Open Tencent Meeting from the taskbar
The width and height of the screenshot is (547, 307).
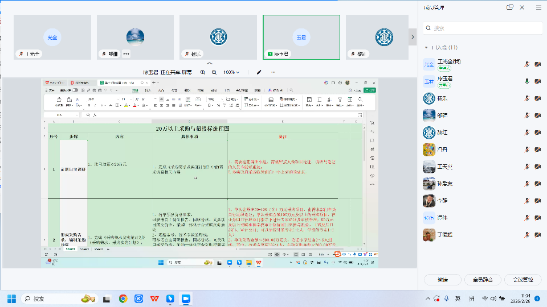point(185,298)
